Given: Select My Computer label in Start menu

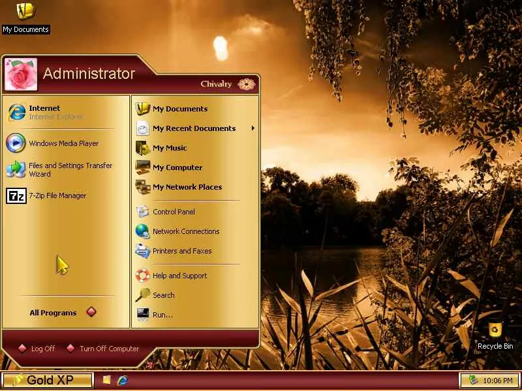Looking at the screenshot, I should pos(177,167).
